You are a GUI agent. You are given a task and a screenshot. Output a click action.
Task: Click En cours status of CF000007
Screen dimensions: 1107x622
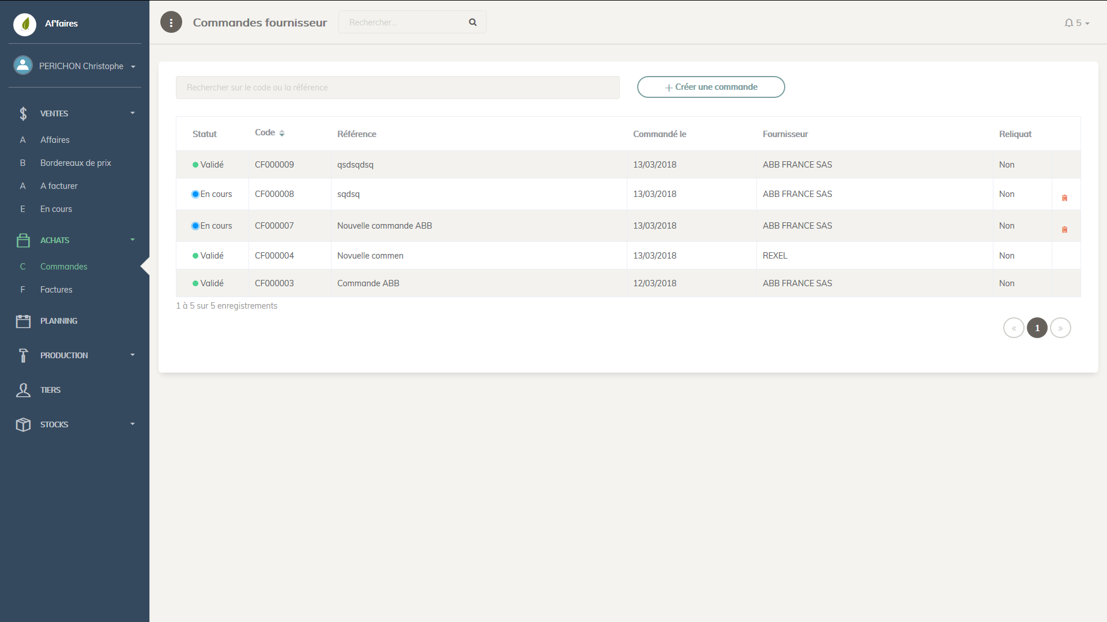(x=212, y=226)
